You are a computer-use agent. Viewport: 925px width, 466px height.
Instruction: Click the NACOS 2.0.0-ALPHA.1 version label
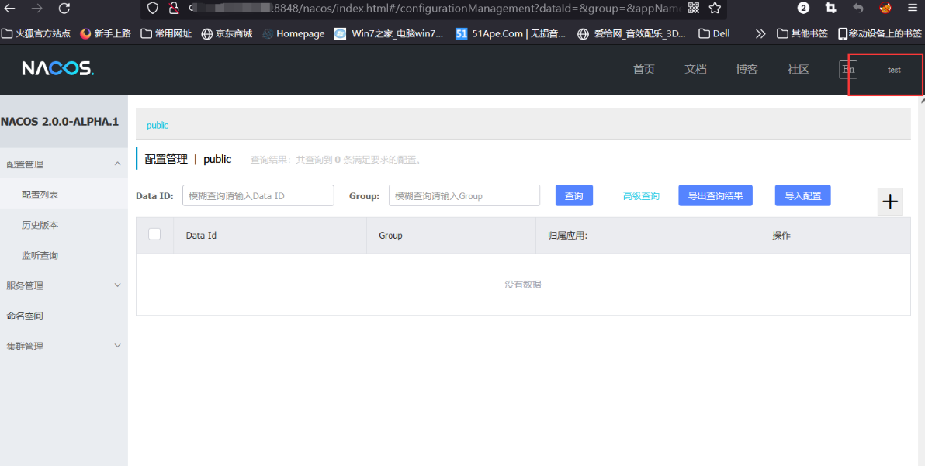coord(60,122)
